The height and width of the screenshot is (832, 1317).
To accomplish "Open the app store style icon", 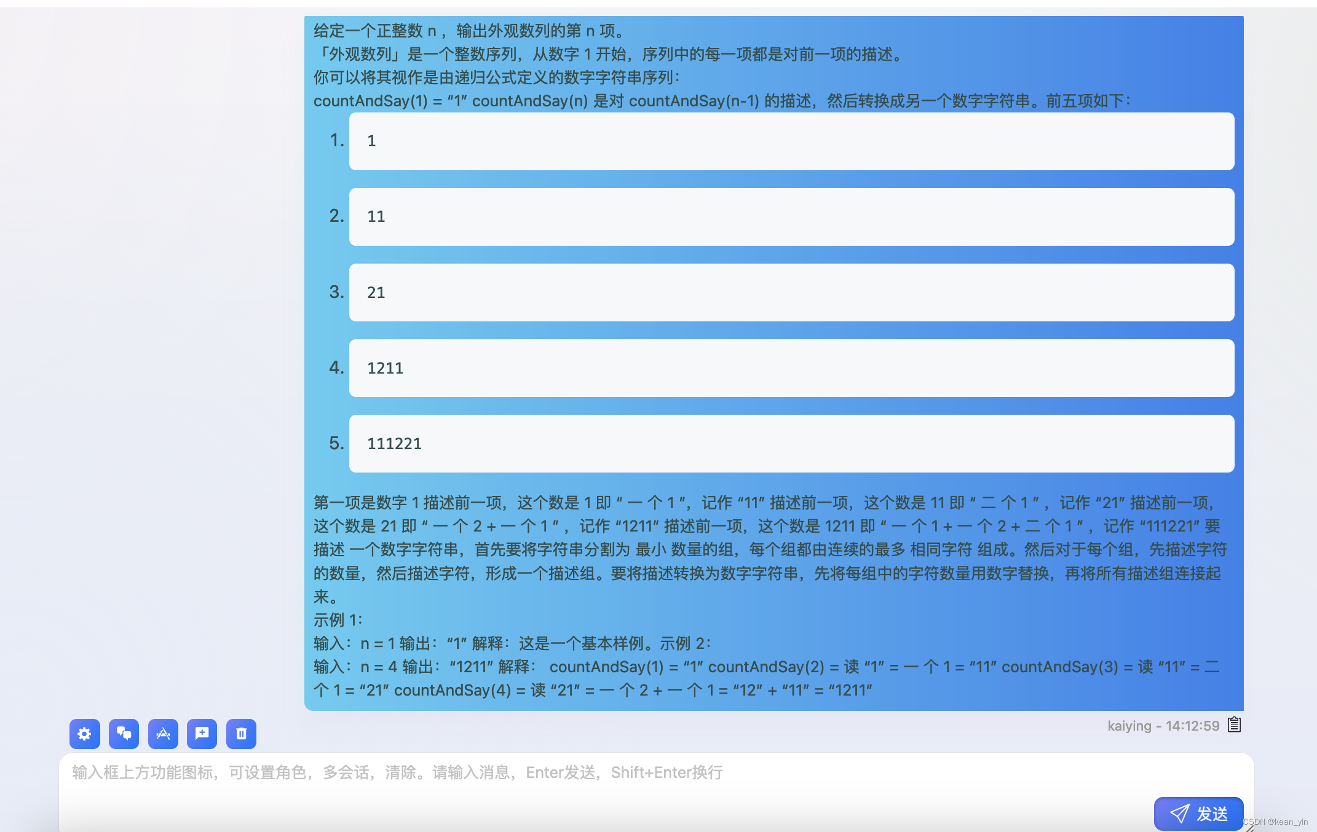I will click(163, 734).
